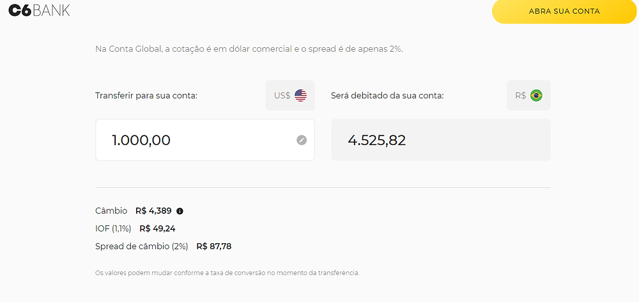639x302 pixels.
Task: Click the R$ text label beside Brazil flag
Action: point(520,96)
